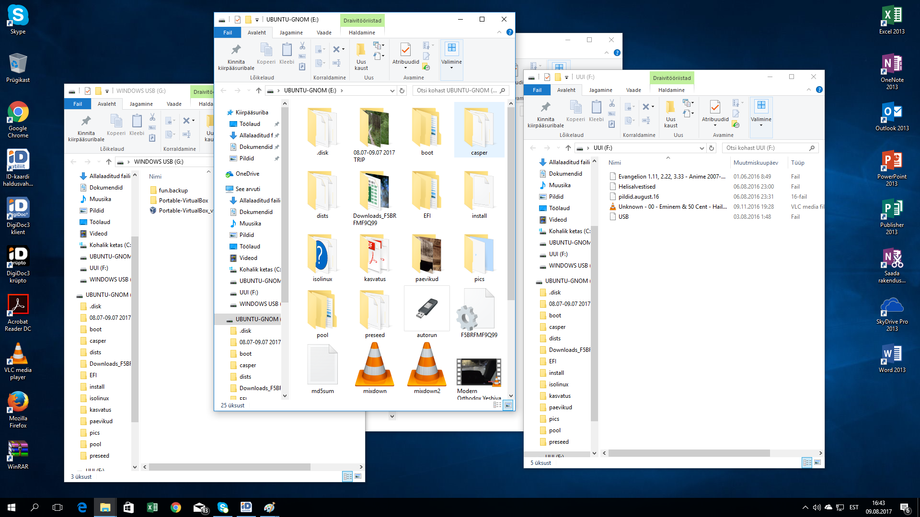Screen dimensions: 920x517
Task: Switch UUI (F:) window to large icons view
Action: pos(817,462)
